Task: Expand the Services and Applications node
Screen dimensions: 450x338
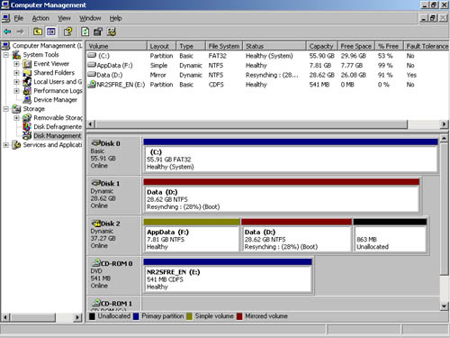Action: point(6,145)
